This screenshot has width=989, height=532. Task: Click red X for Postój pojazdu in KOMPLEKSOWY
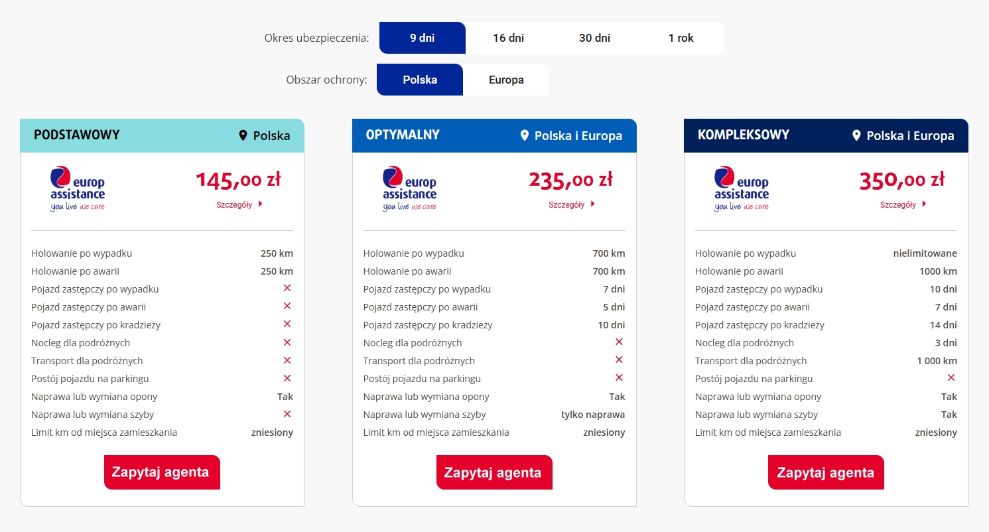pyautogui.click(x=951, y=377)
